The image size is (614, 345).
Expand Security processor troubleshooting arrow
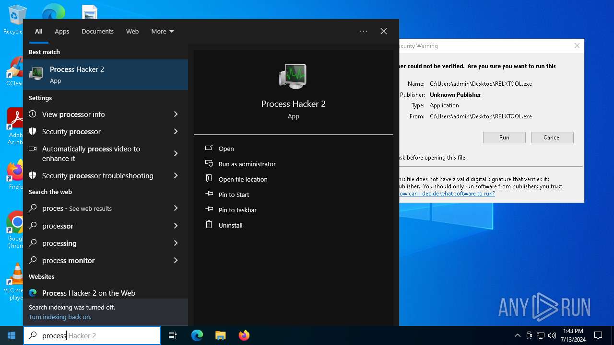176,175
